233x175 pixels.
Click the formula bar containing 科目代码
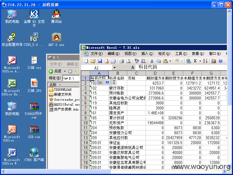(x=181, y=68)
